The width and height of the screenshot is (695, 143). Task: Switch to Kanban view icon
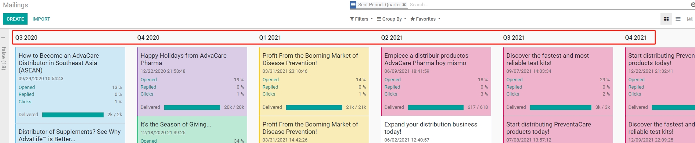click(666, 19)
